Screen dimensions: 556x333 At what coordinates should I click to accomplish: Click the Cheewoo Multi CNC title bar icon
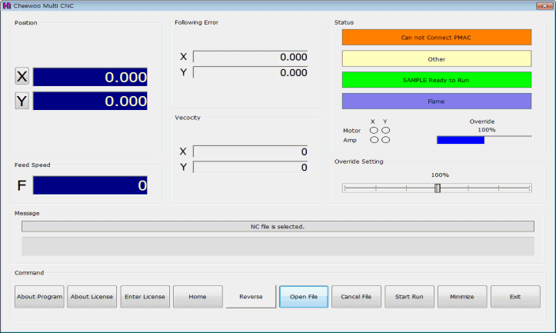[x=6, y=5]
